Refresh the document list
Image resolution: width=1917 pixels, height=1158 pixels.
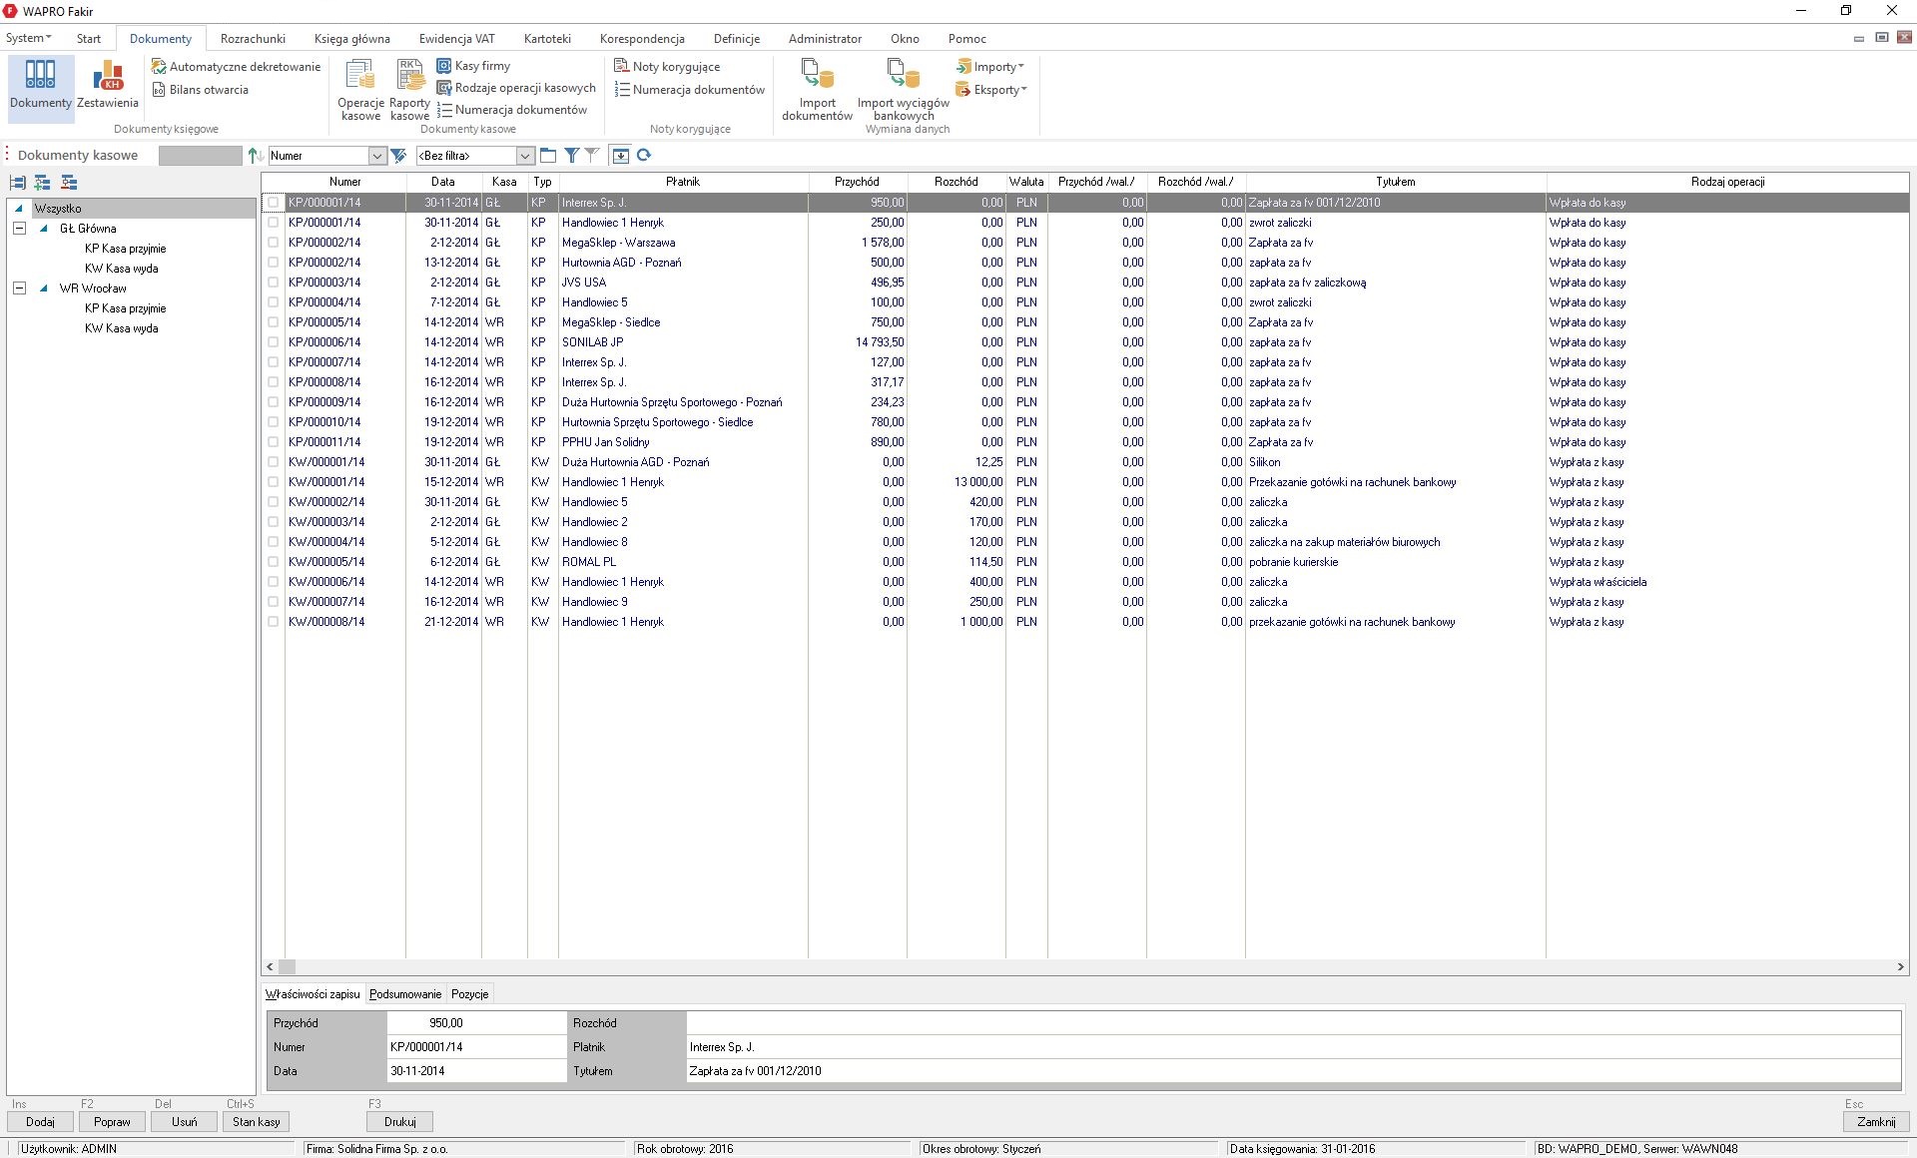644,156
